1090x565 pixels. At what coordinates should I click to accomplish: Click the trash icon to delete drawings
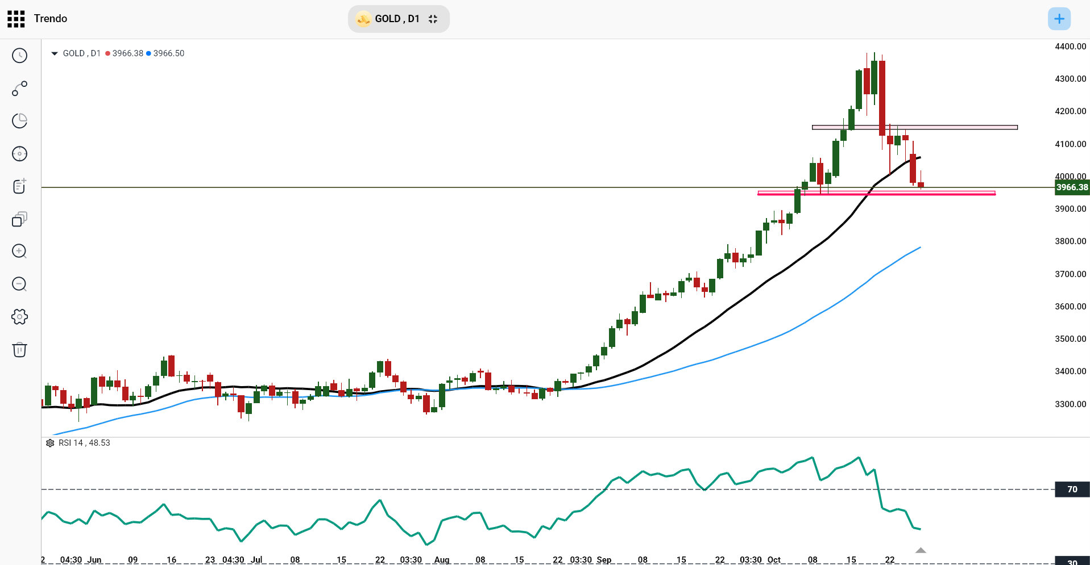click(19, 350)
